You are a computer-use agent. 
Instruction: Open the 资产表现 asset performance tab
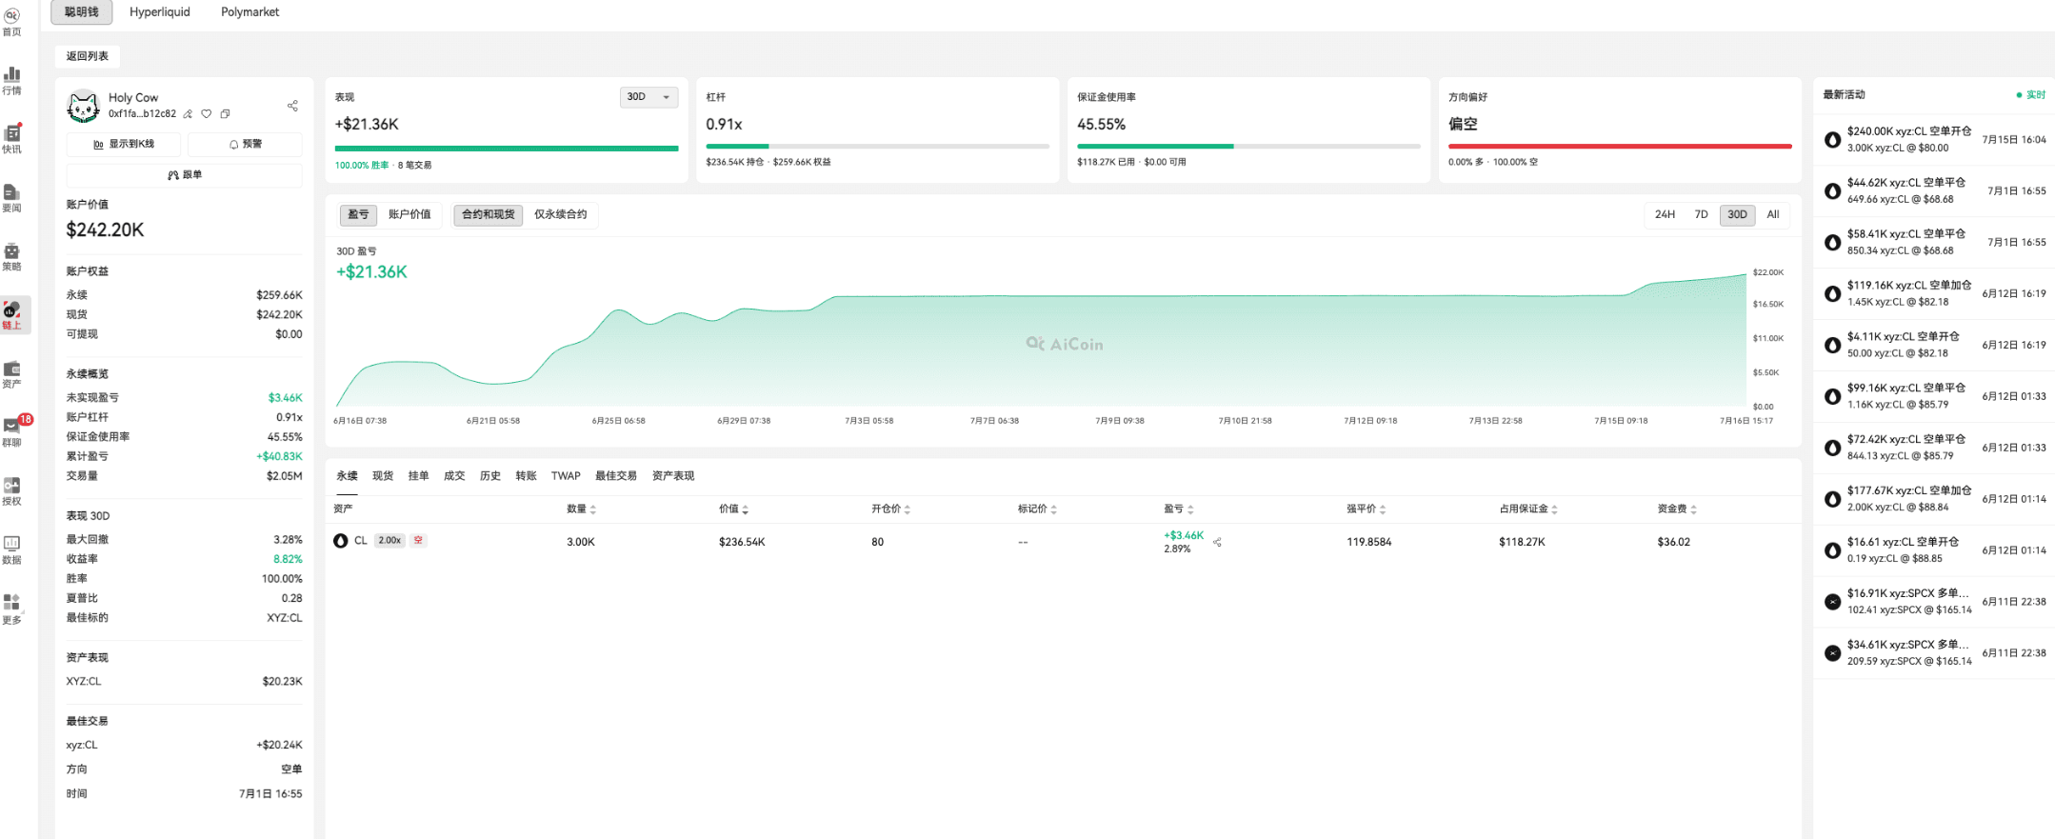tap(673, 476)
